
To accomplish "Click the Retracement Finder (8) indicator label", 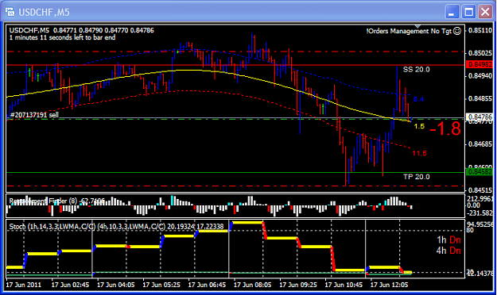I will [56, 201].
